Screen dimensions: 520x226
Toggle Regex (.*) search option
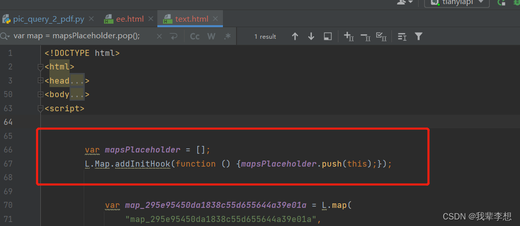point(227,36)
